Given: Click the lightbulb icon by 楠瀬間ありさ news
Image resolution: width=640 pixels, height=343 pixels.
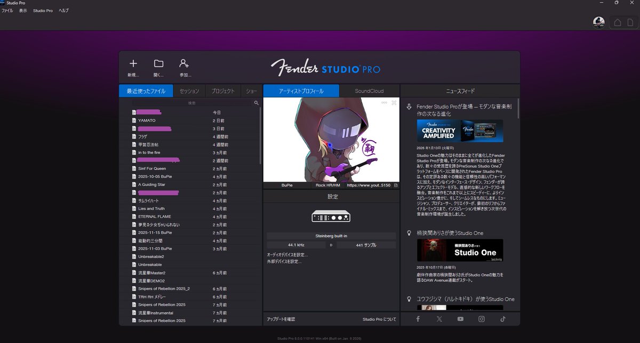Looking at the screenshot, I should (409, 233).
